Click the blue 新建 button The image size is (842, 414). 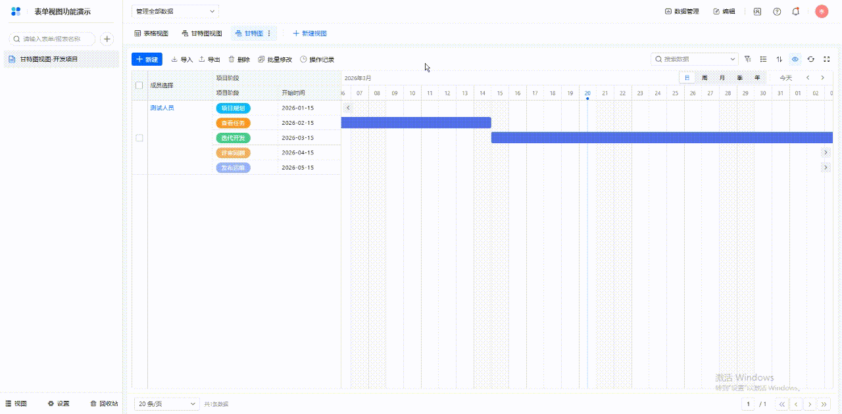pyautogui.click(x=147, y=60)
